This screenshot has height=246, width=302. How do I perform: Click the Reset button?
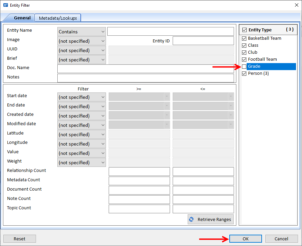[20, 239]
